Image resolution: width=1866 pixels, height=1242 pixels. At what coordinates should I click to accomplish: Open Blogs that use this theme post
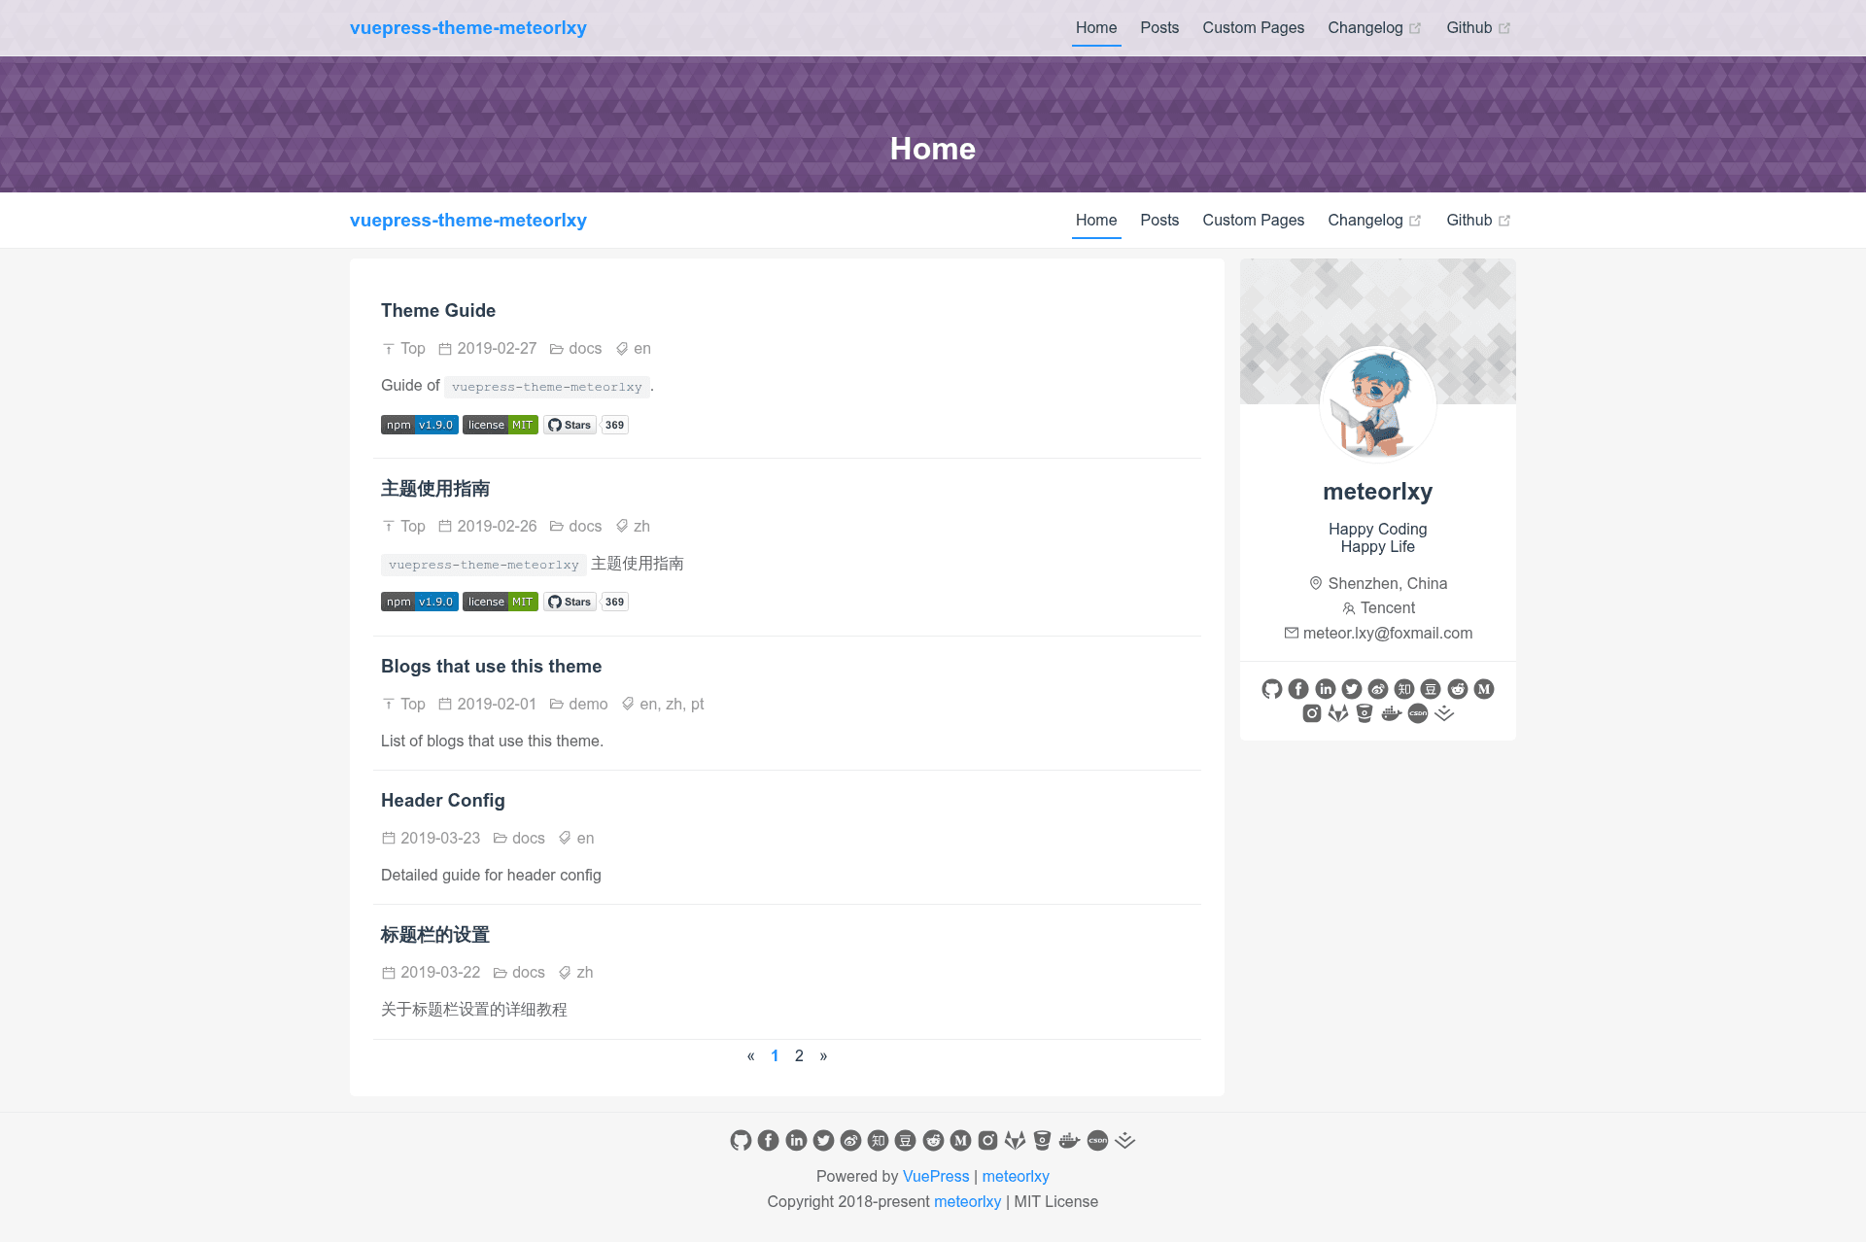[x=491, y=667]
